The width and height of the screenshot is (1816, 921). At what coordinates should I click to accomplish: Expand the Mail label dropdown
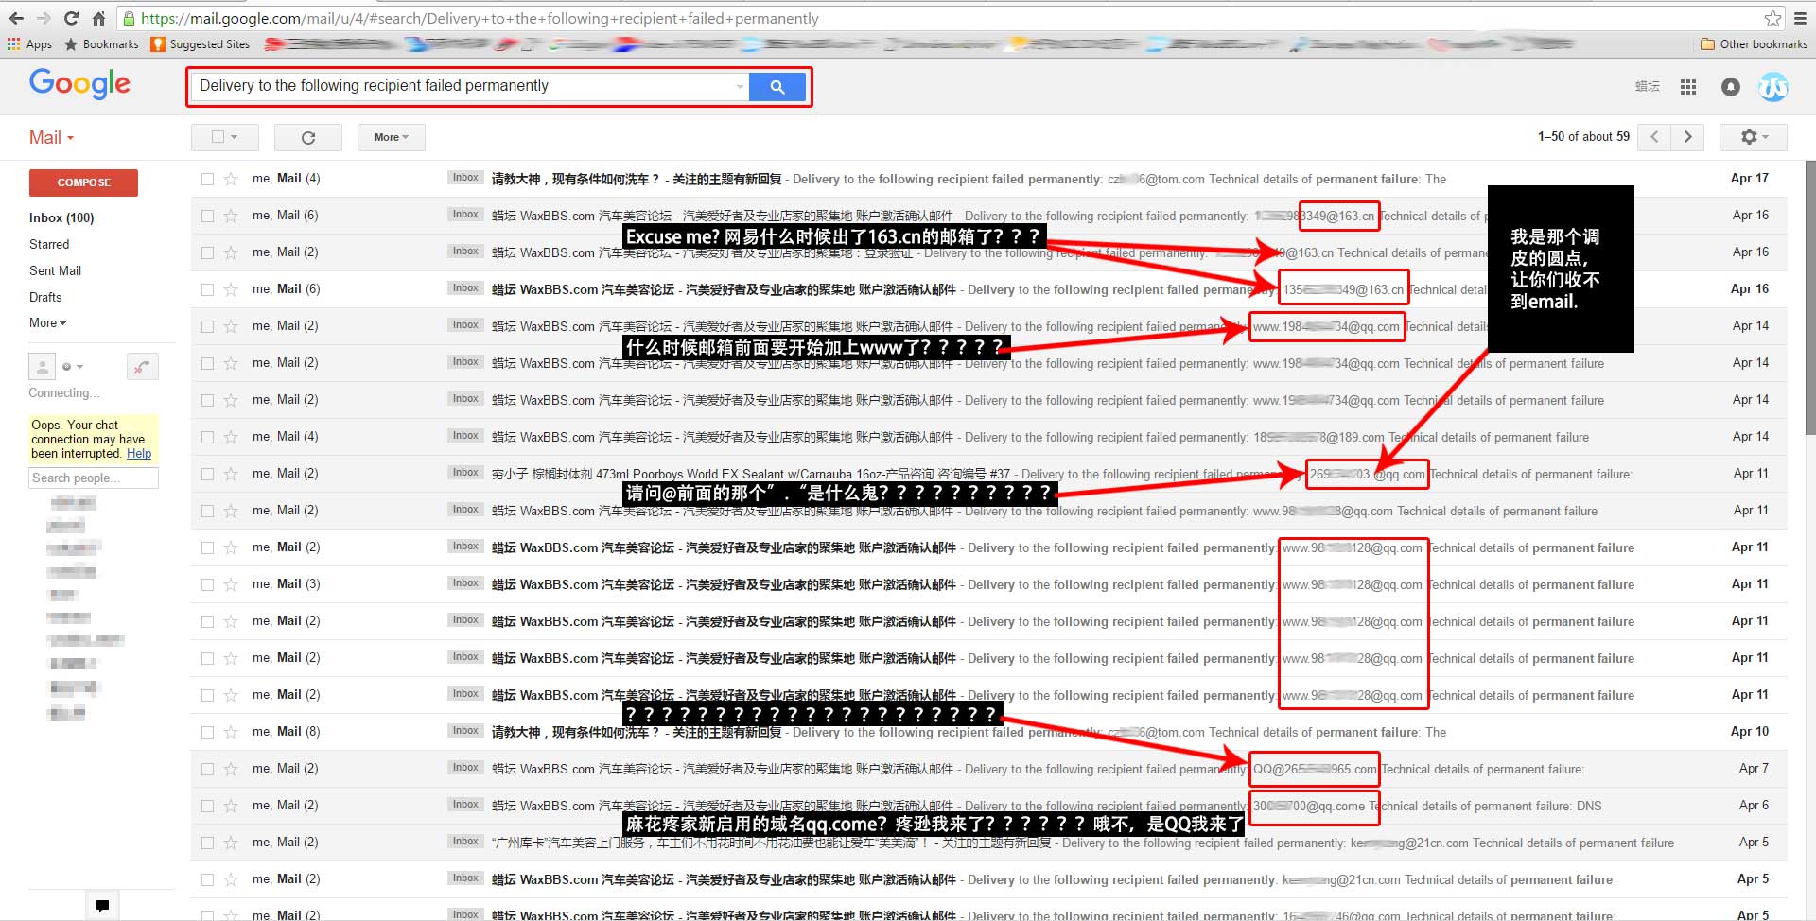[69, 137]
